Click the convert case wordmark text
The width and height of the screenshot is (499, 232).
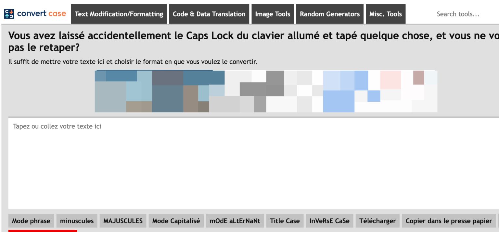coord(42,14)
